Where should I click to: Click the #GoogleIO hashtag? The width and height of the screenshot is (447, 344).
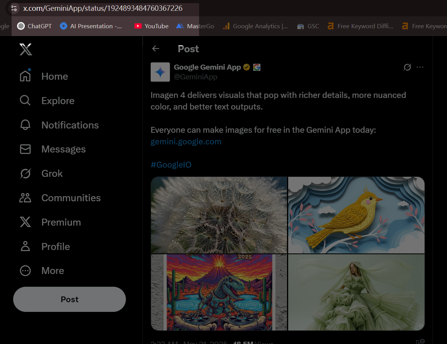click(x=171, y=165)
